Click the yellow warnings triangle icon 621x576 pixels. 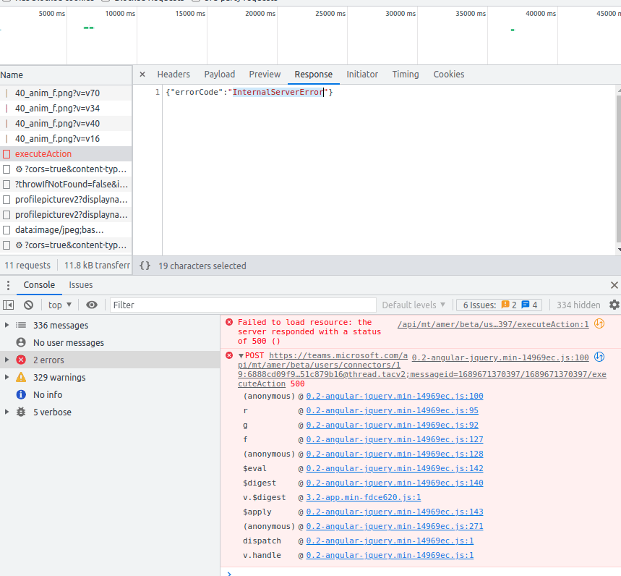click(21, 377)
